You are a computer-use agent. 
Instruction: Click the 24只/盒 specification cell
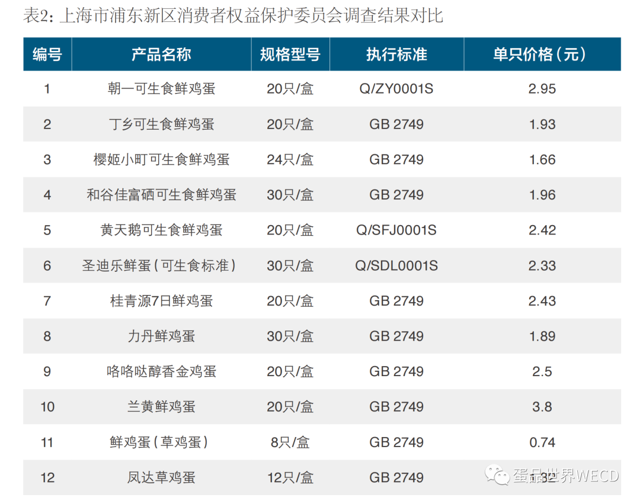pyautogui.click(x=290, y=159)
